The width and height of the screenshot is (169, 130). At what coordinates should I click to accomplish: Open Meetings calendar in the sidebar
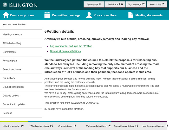tap(12, 34)
